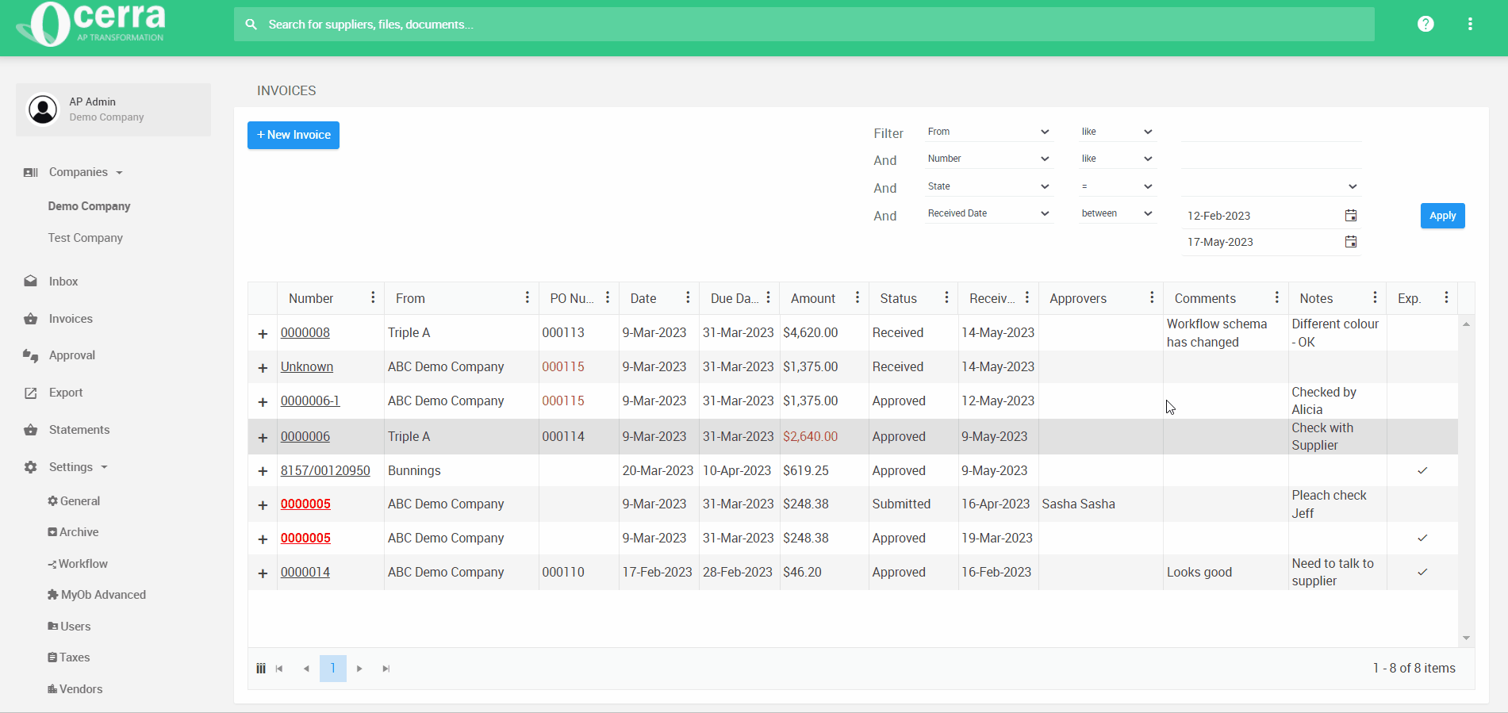Open the Date column options menu
Image resolution: width=1508 pixels, height=713 pixels.
[688, 297]
